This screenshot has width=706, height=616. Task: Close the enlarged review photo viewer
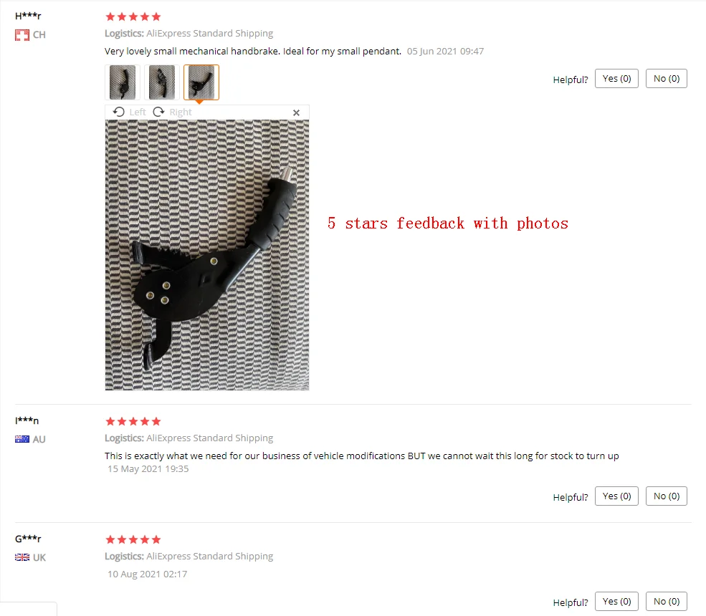296,113
